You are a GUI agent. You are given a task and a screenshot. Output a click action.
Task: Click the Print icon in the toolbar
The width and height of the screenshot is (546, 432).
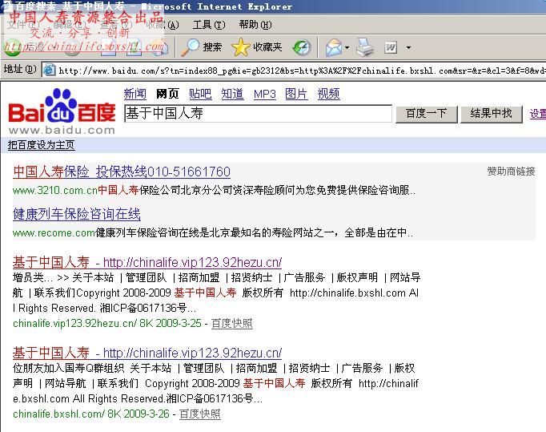365,48
